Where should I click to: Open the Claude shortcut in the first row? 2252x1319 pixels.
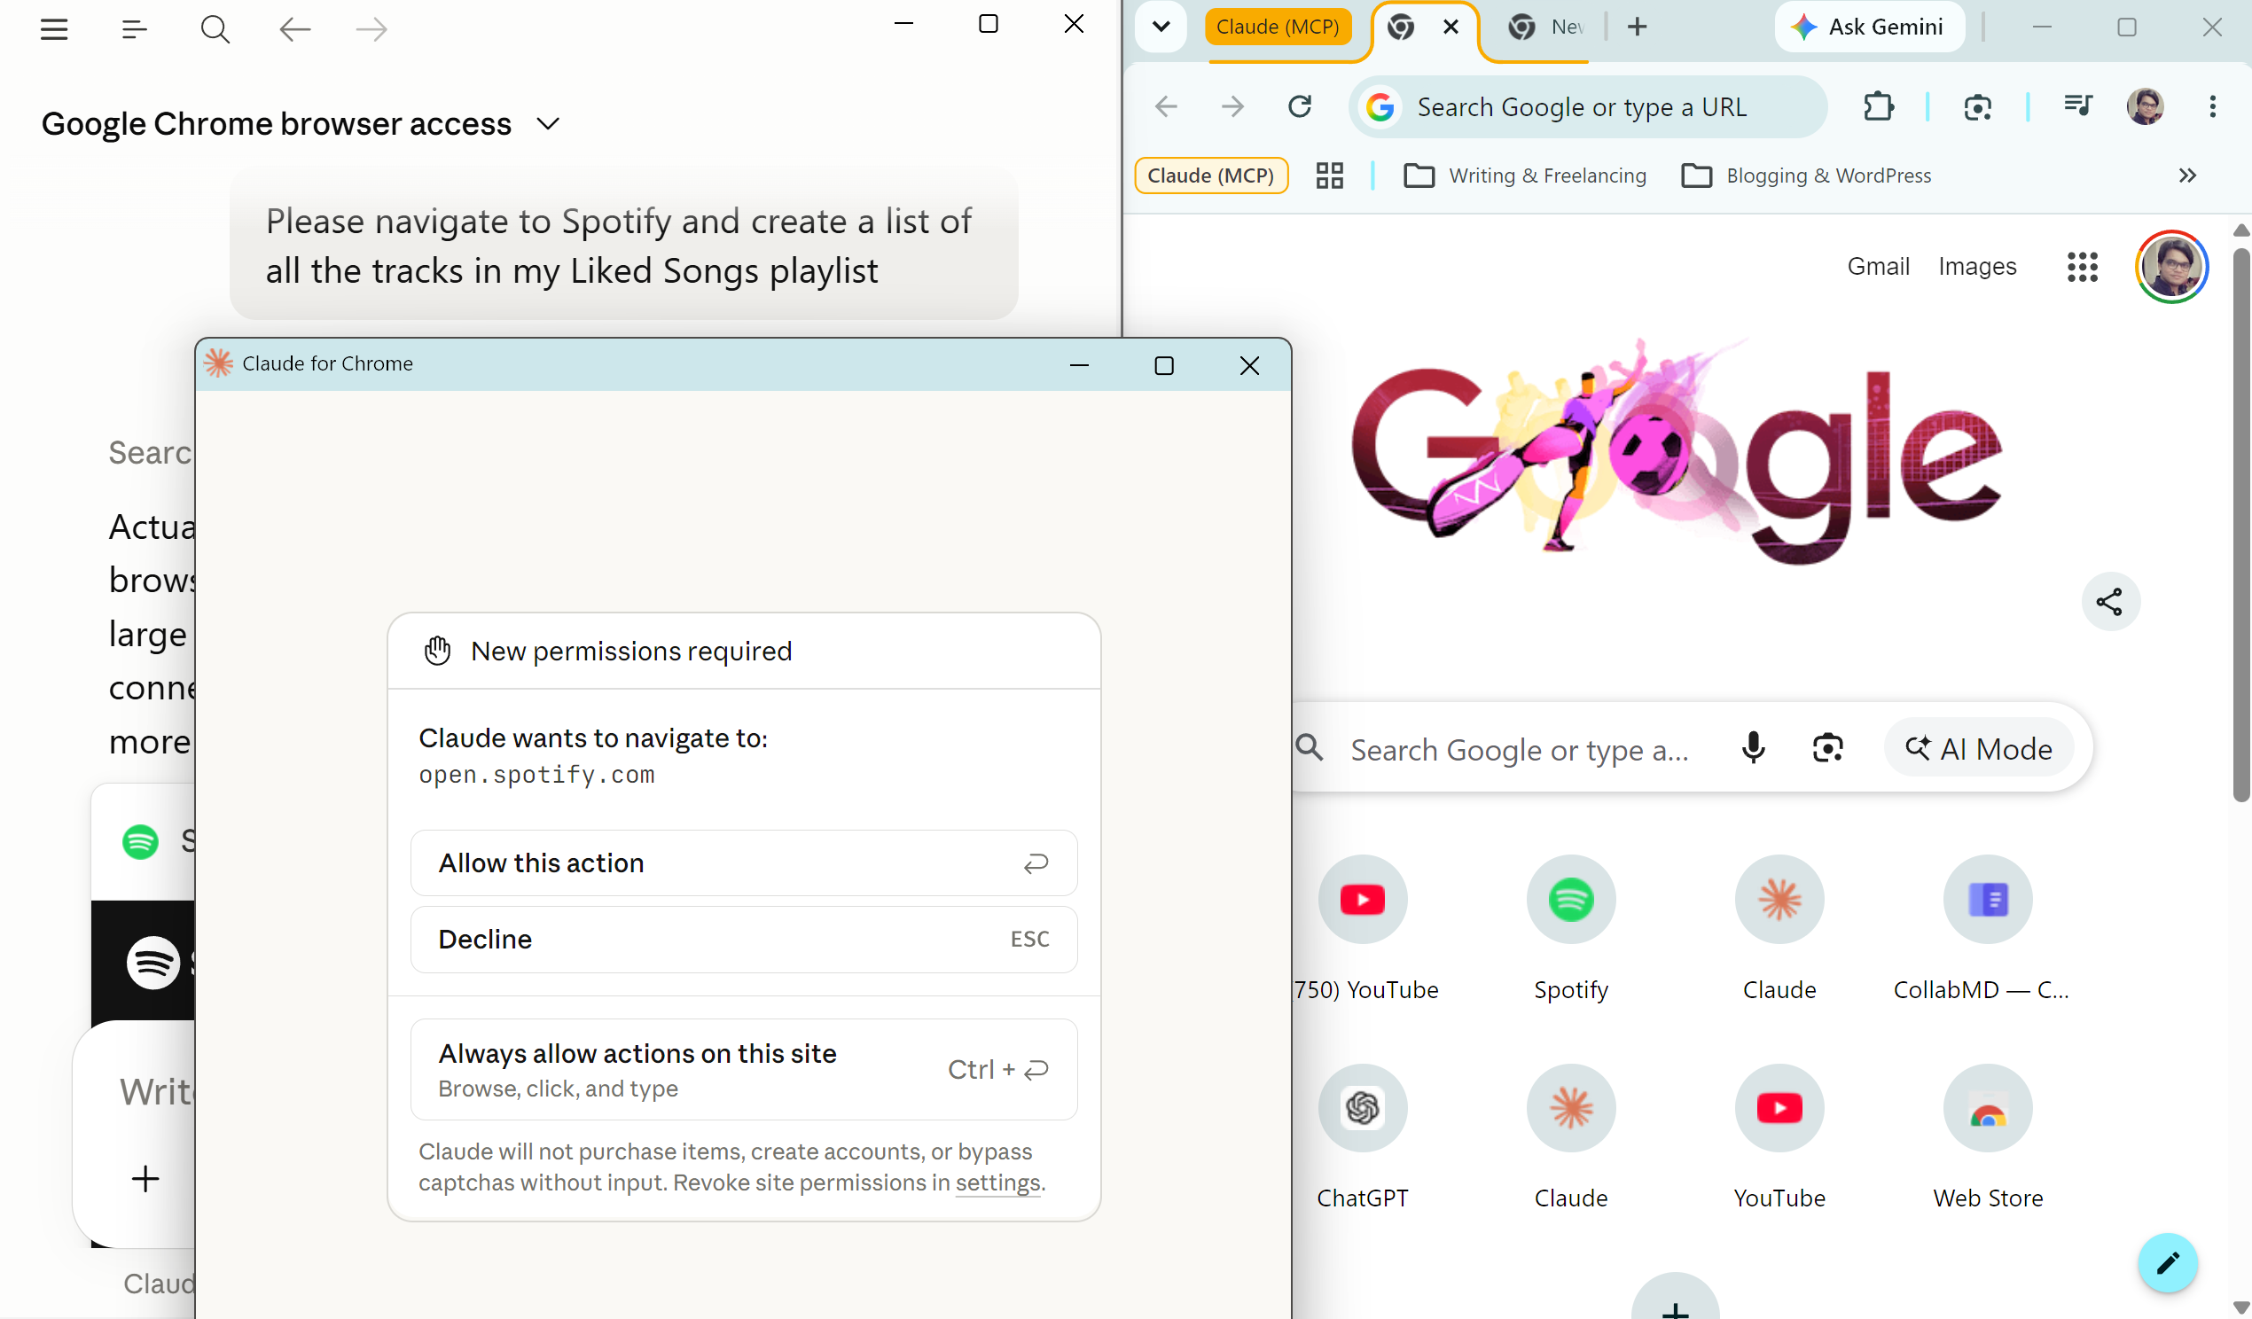(x=1779, y=929)
